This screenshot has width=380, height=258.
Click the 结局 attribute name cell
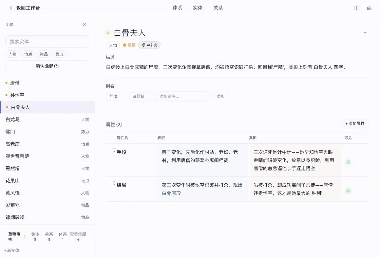[x=121, y=185]
